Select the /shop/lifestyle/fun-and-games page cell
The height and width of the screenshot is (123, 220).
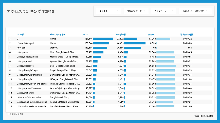[x=32, y=84]
